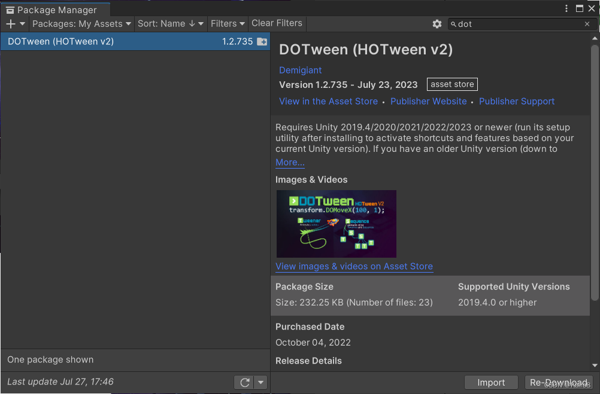This screenshot has width=600, height=394.
Task: Click the scrollbar up arrow
Action: [594, 38]
